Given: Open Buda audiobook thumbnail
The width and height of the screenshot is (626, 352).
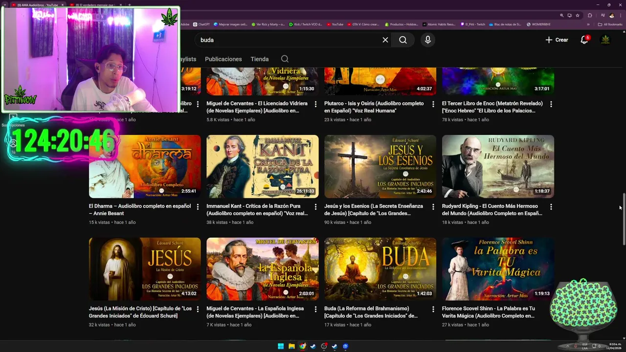Looking at the screenshot, I should (380, 269).
